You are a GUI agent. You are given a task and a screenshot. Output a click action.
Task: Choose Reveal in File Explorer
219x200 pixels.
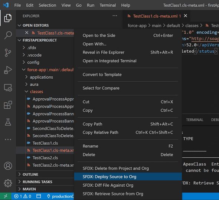[128, 52]
